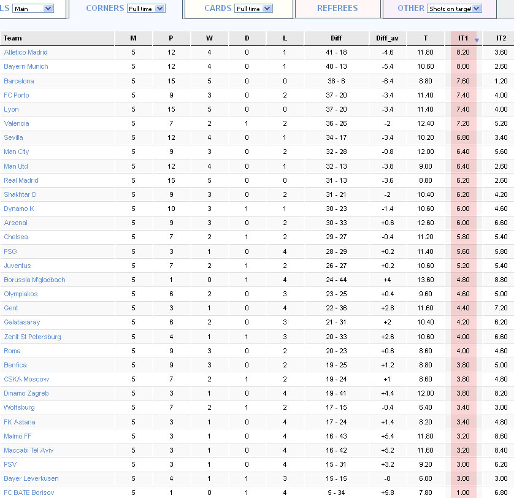The image size is (514, 498).
Task: Sort by the IT1 column header
Action: point(463,38)
